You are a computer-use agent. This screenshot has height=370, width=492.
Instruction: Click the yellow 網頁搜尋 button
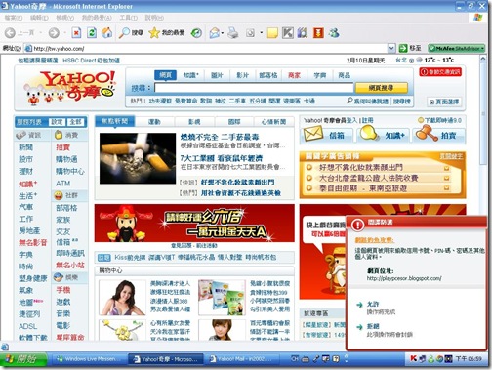(x=381, y=88)
